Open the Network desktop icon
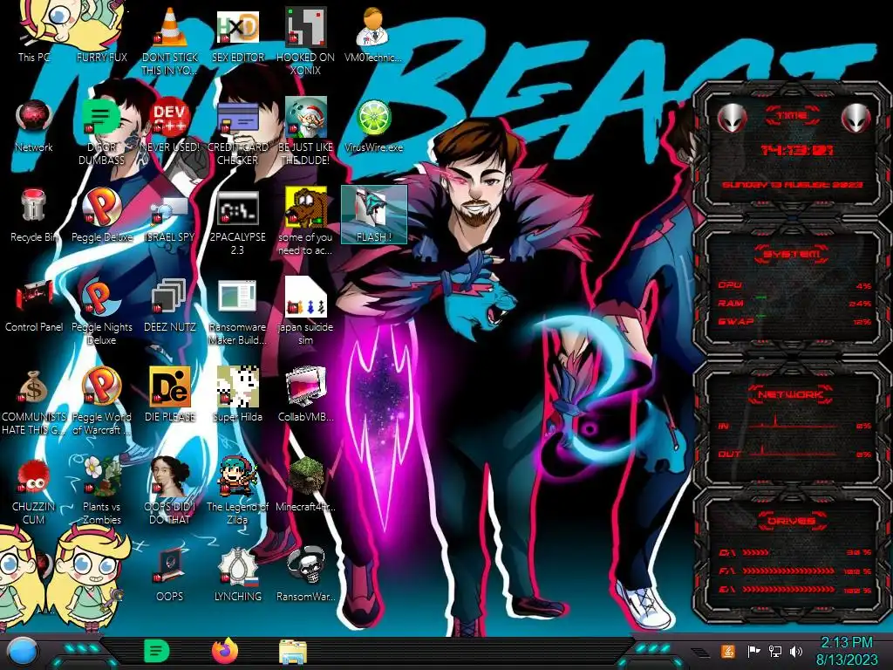This screenshot has width=893, height=670. point(34,126)
